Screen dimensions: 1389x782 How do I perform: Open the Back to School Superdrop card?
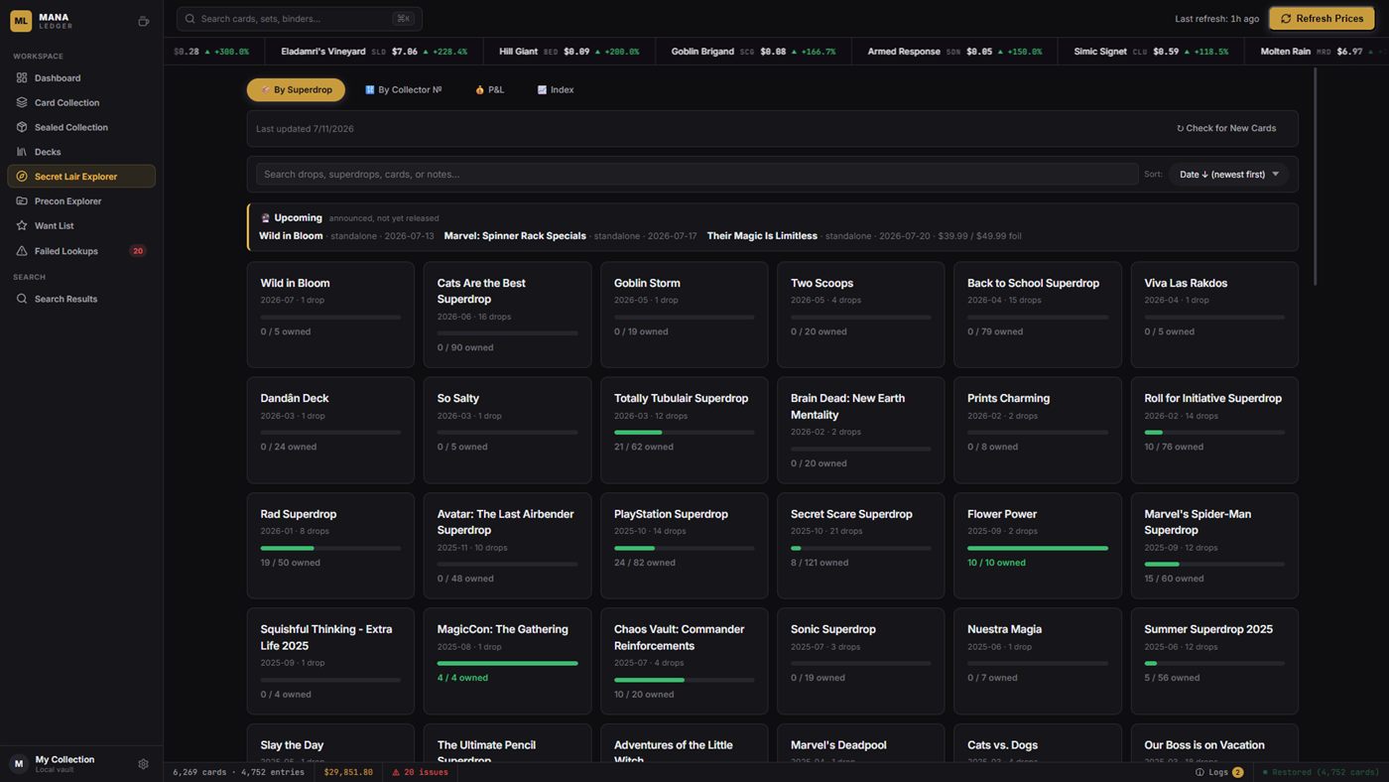(1037, 315)
